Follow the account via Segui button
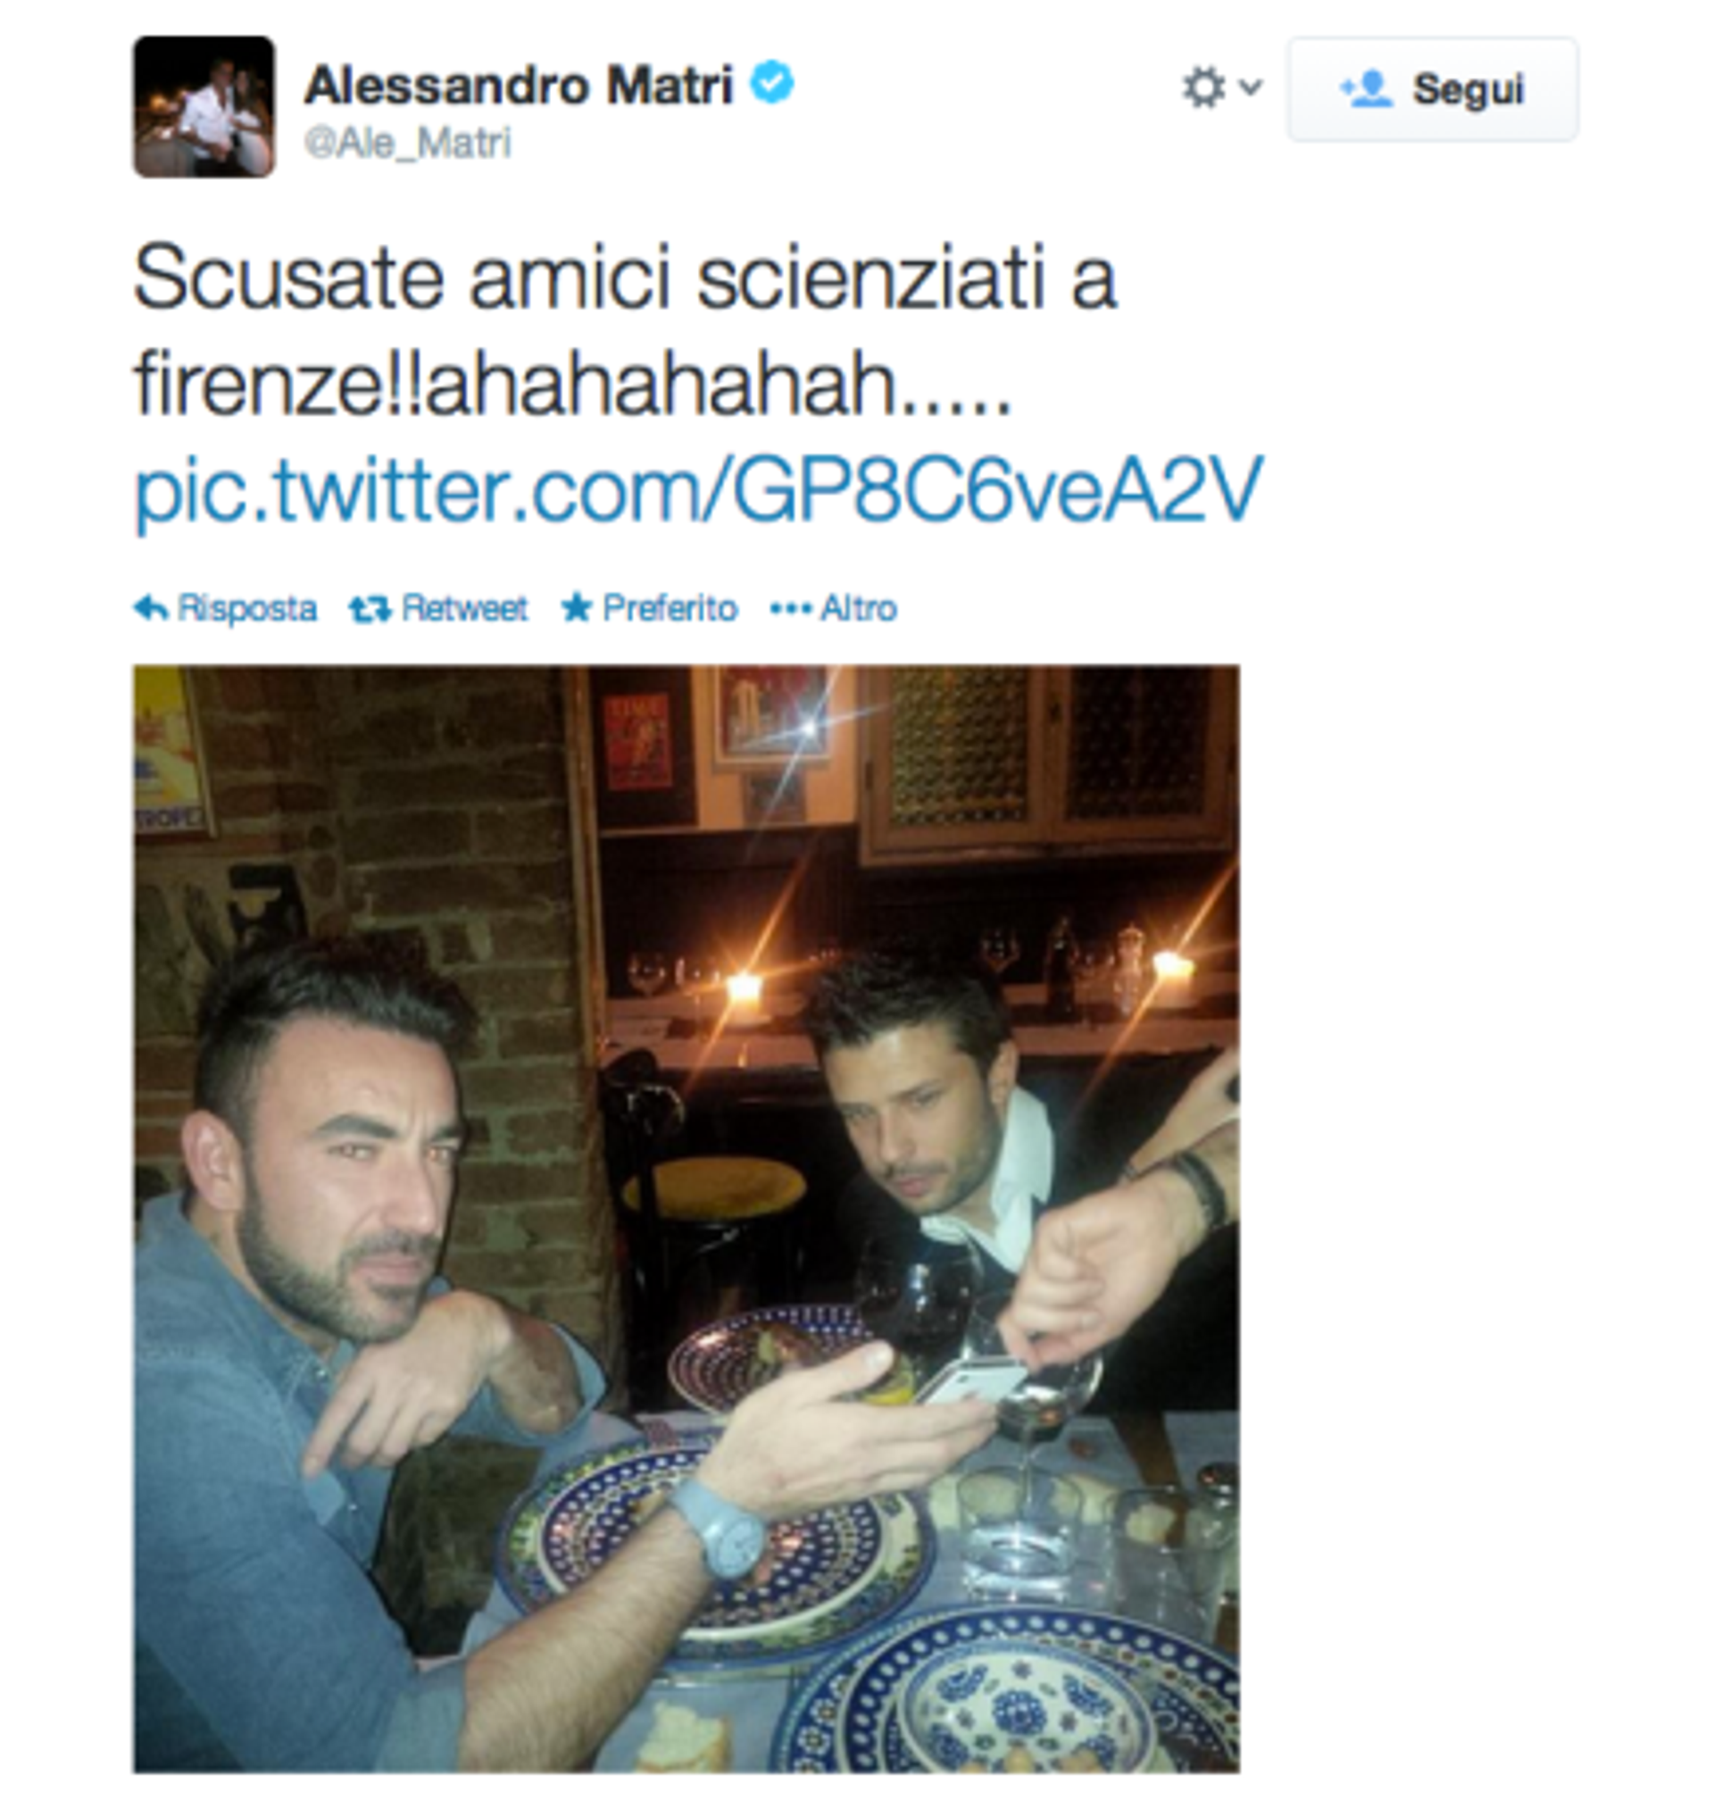The height and width of the screenshot is (1817, 1714). pyautogui.click(x=1433, y=89)
